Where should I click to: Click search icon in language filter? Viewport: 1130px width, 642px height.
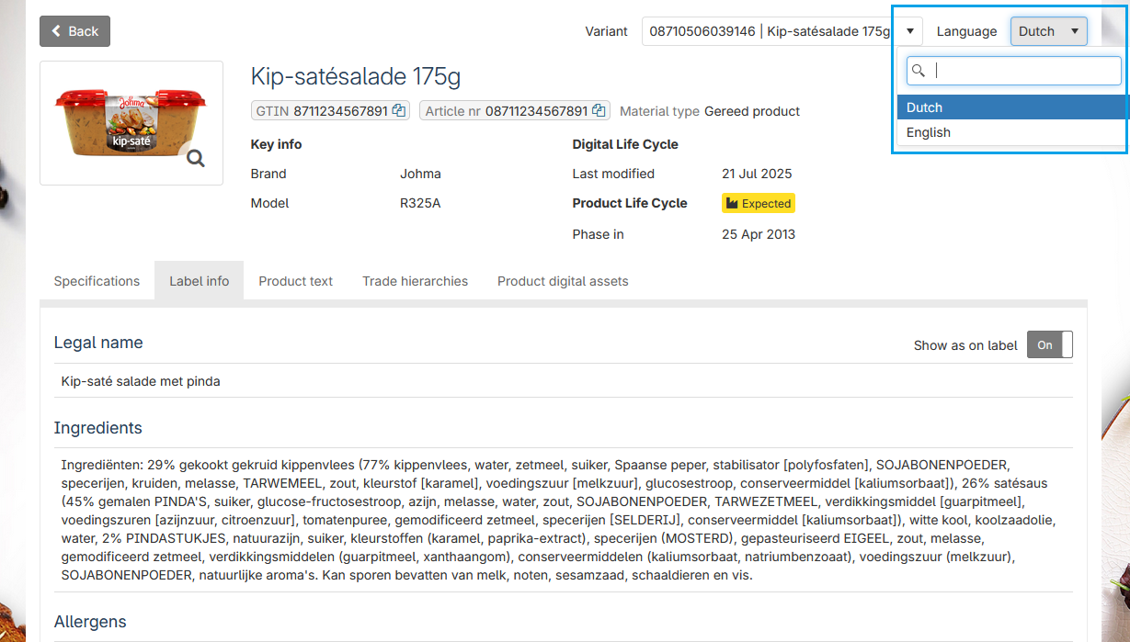918,71
